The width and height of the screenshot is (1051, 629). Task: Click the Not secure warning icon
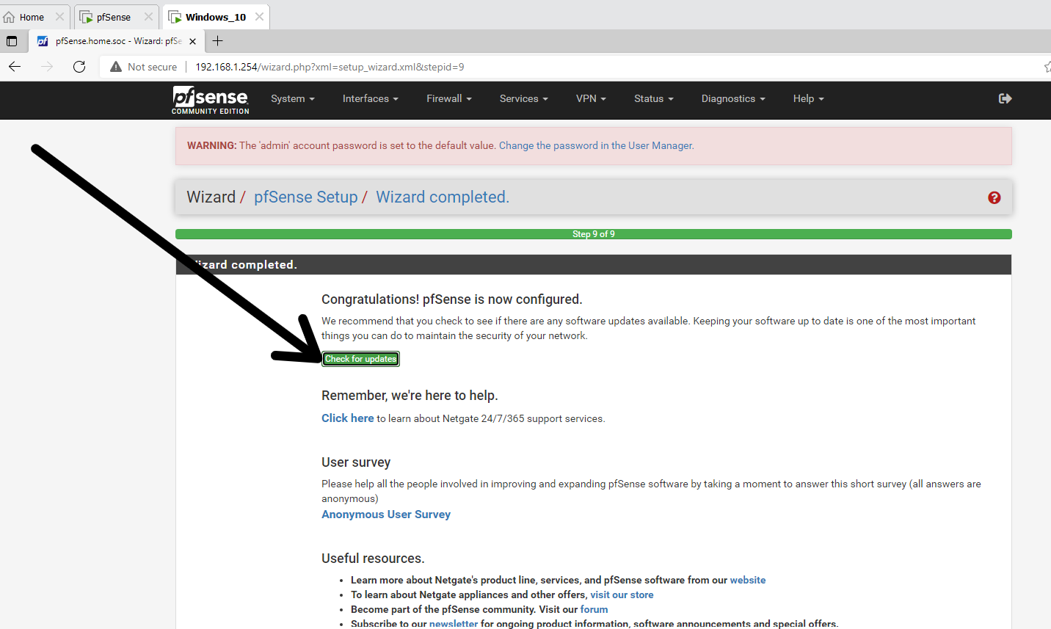pos(116,67)
